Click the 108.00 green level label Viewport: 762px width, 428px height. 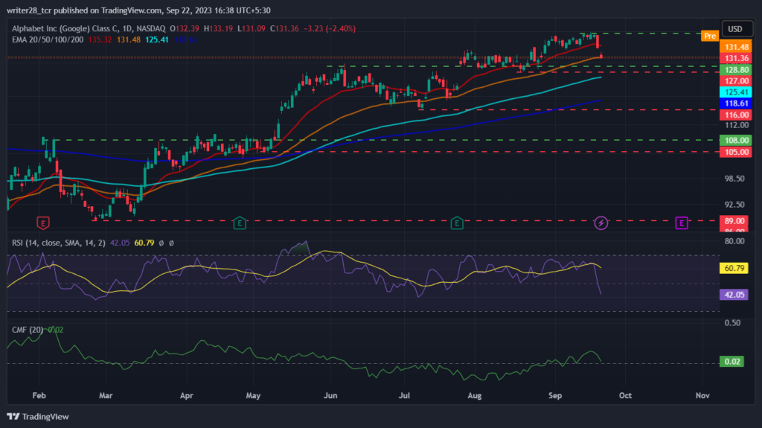[736, 141]
